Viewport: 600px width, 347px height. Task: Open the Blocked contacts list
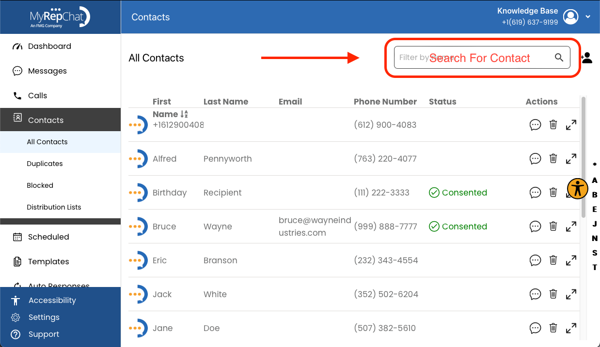tap(40, 185)
